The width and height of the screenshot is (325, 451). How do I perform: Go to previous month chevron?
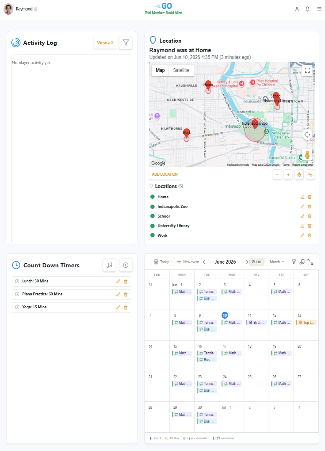204,262
